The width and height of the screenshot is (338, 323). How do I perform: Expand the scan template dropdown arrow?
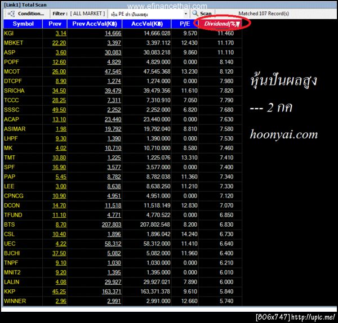pos(186,14)
